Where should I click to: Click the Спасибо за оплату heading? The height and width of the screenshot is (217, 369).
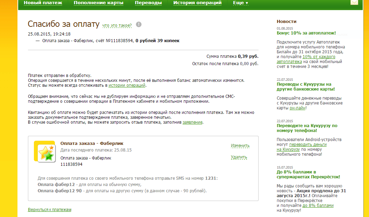pos(64,24)
